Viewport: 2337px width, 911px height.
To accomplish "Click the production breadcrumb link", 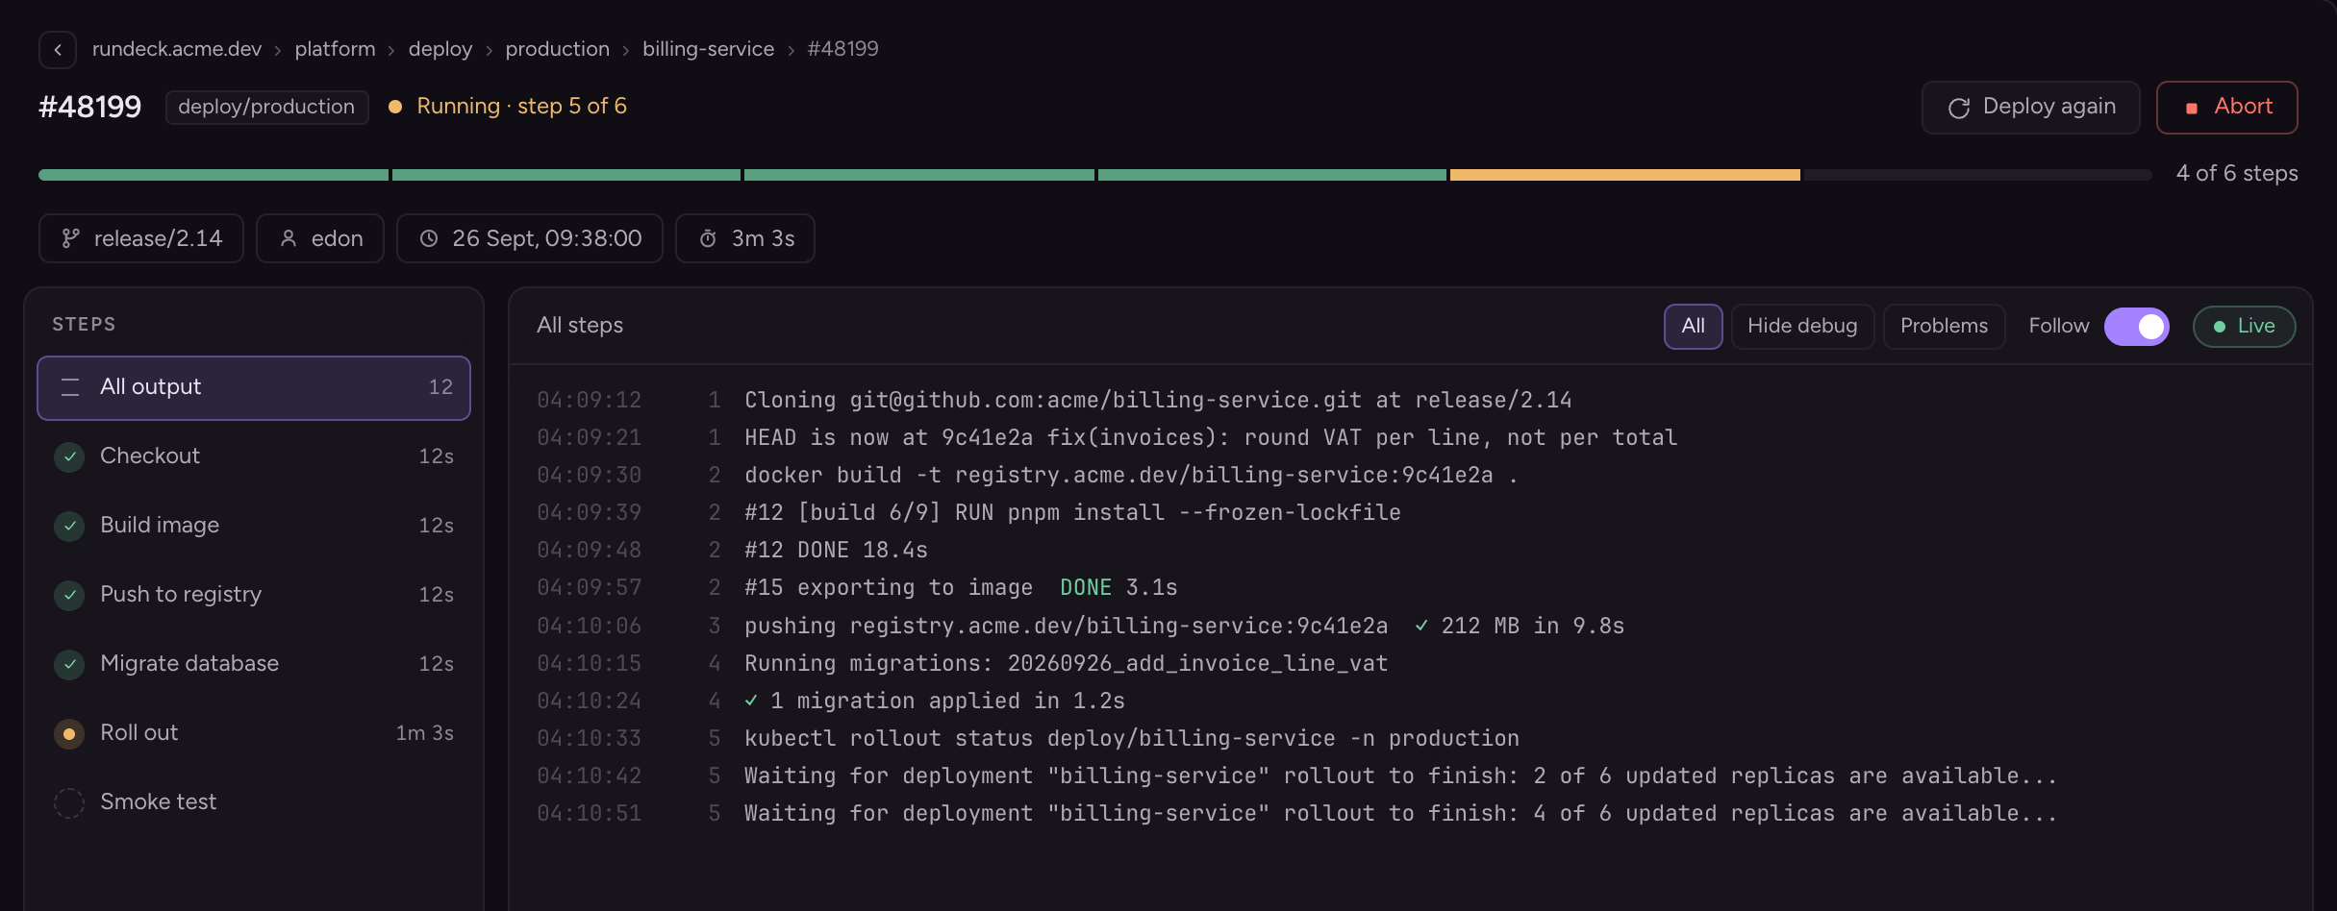I will (x=558, y=49).
